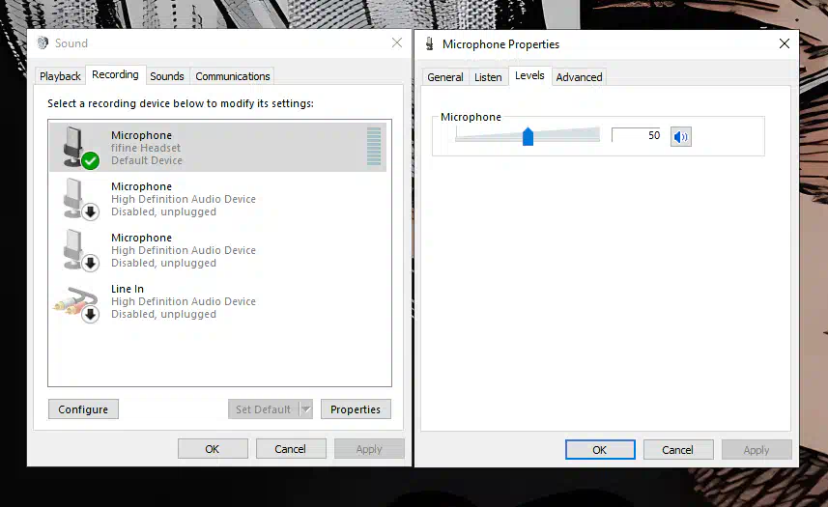Open the Communications tab
This screenshot has width=828, height=507.
point(232,76)
